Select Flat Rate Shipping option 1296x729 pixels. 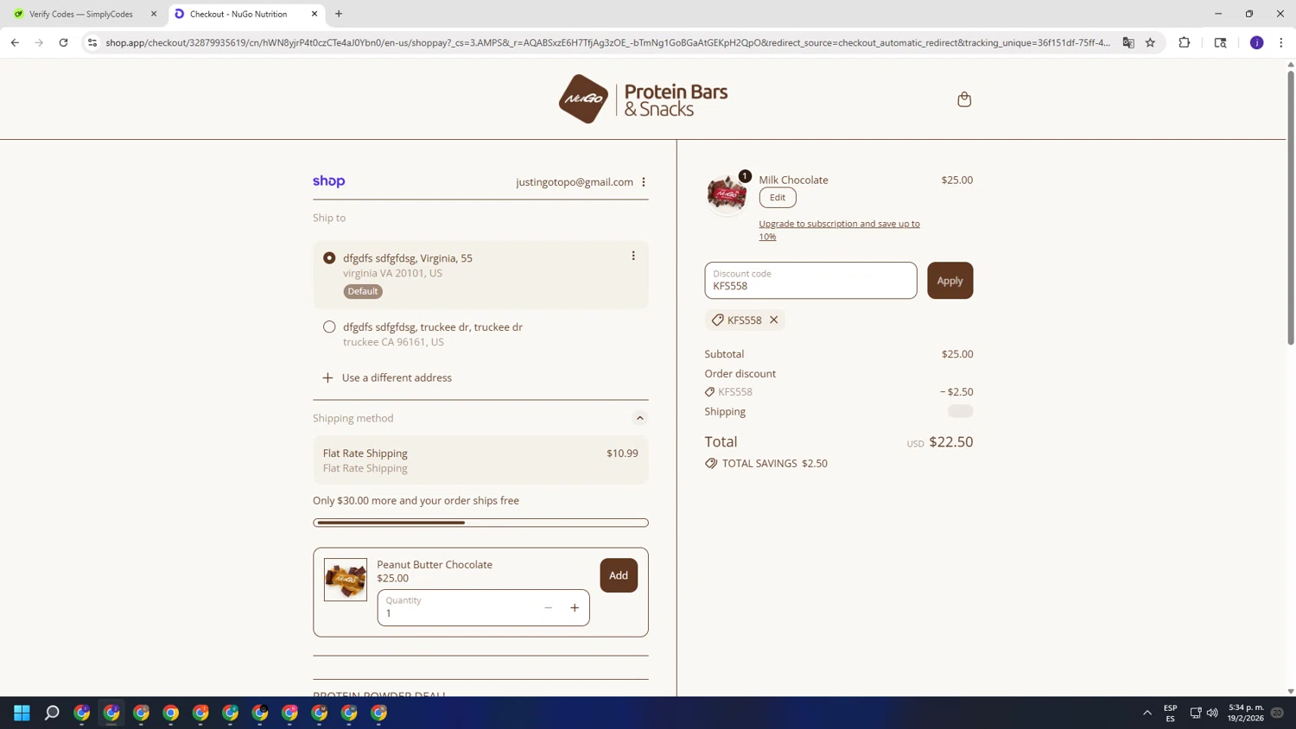[480, 460]
